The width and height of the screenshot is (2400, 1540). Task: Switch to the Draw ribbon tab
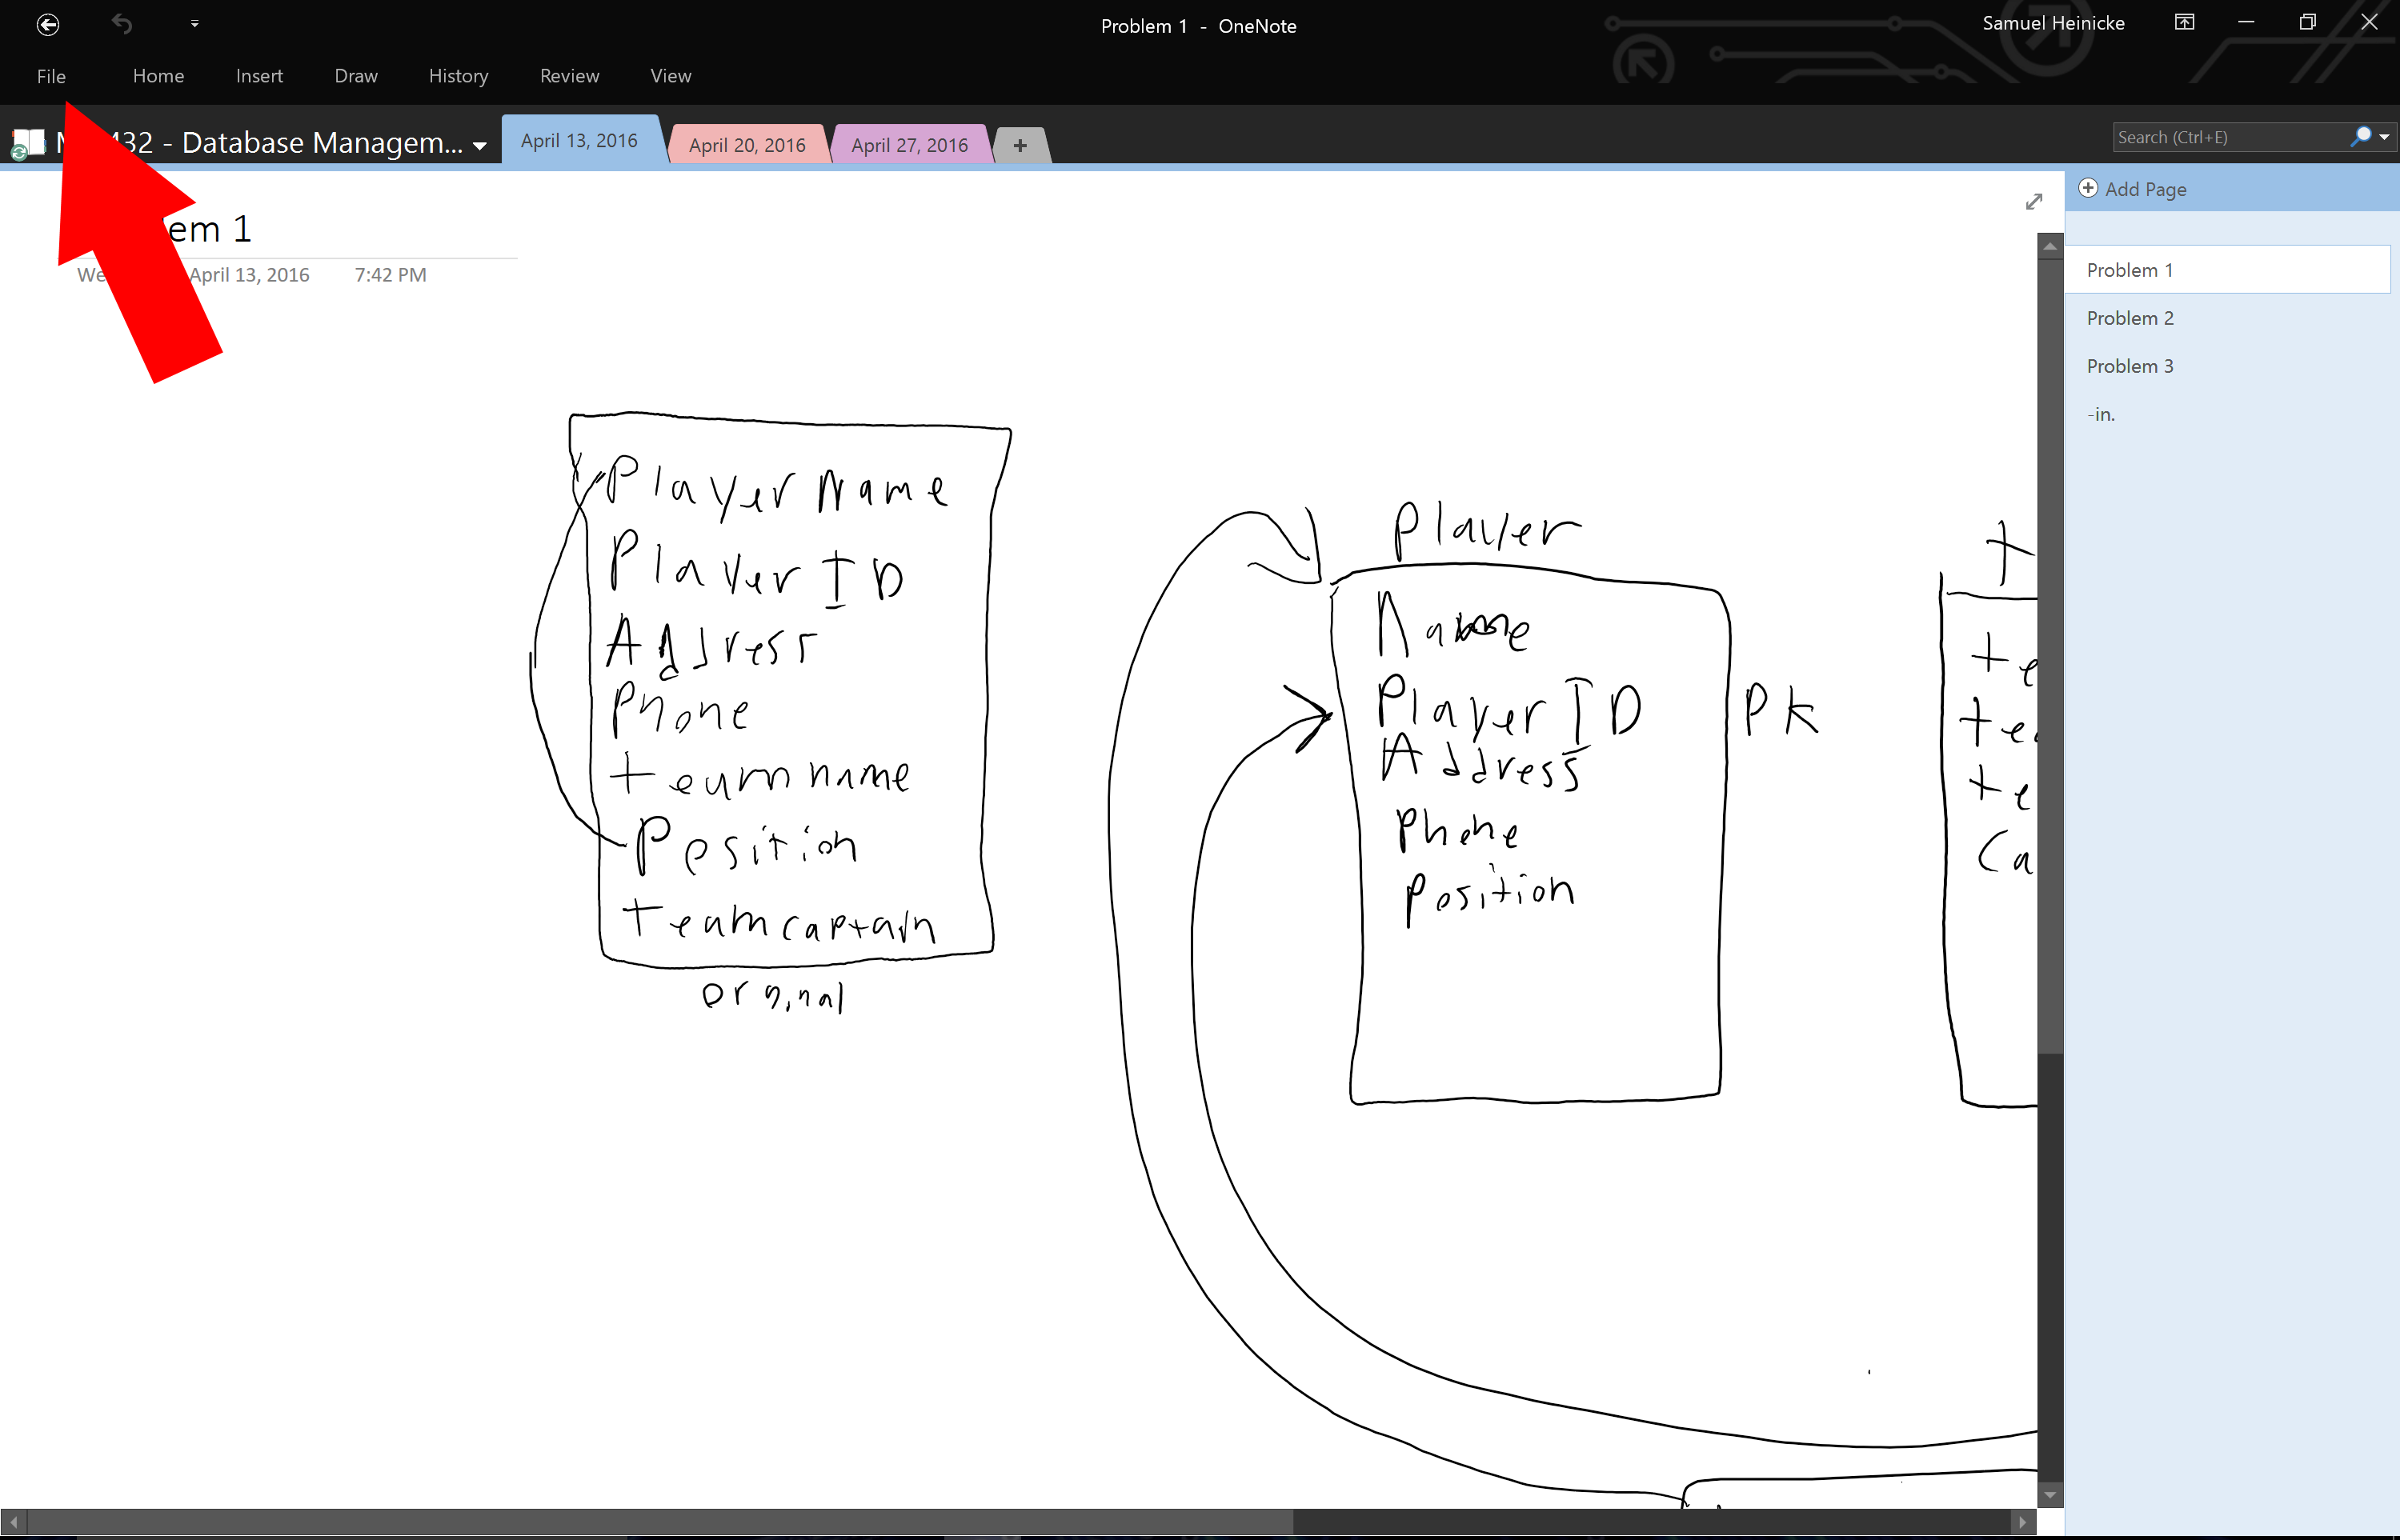pyautogui.click(x=355, y=76)
